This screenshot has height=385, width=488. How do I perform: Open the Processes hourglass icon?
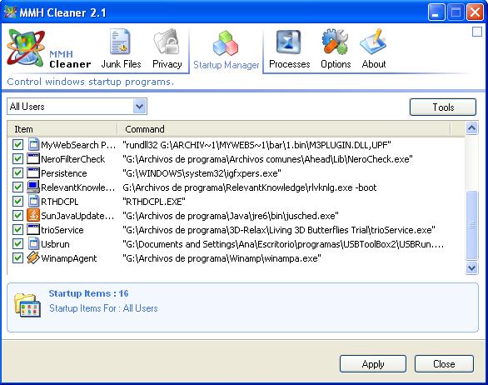click(x=288, y=42)
